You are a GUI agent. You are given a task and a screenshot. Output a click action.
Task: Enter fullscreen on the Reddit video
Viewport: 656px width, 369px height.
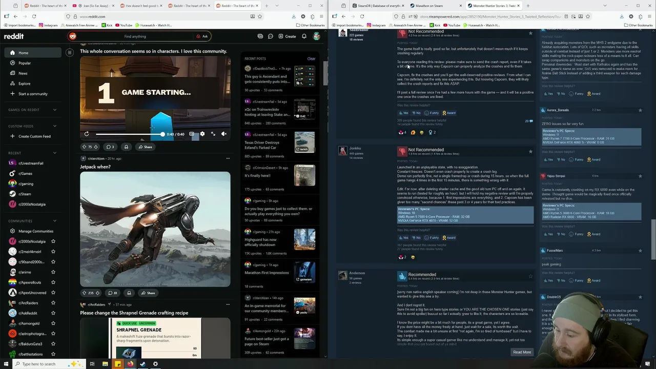213,134
